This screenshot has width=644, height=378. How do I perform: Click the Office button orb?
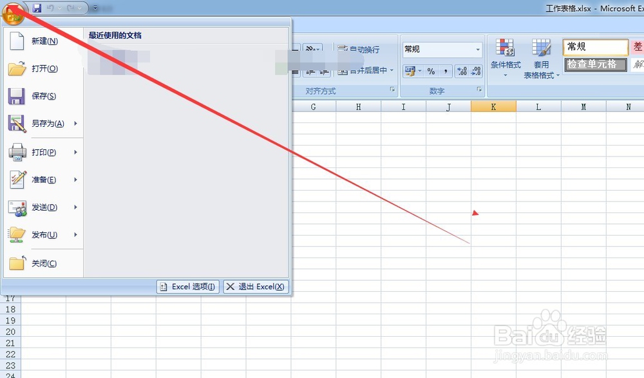click(12, 13)
